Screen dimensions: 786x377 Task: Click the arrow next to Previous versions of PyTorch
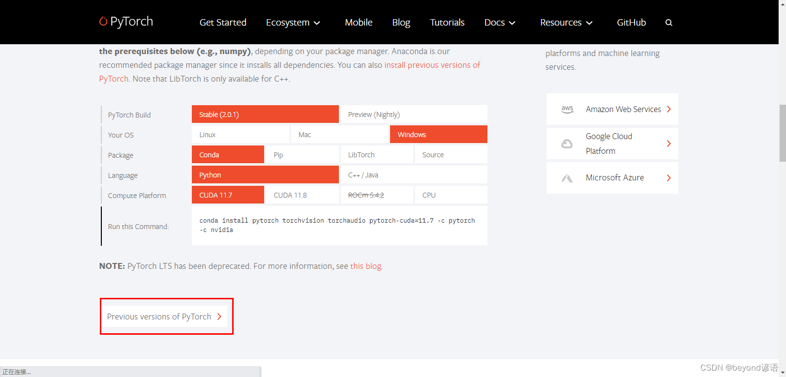pos(219,317)
